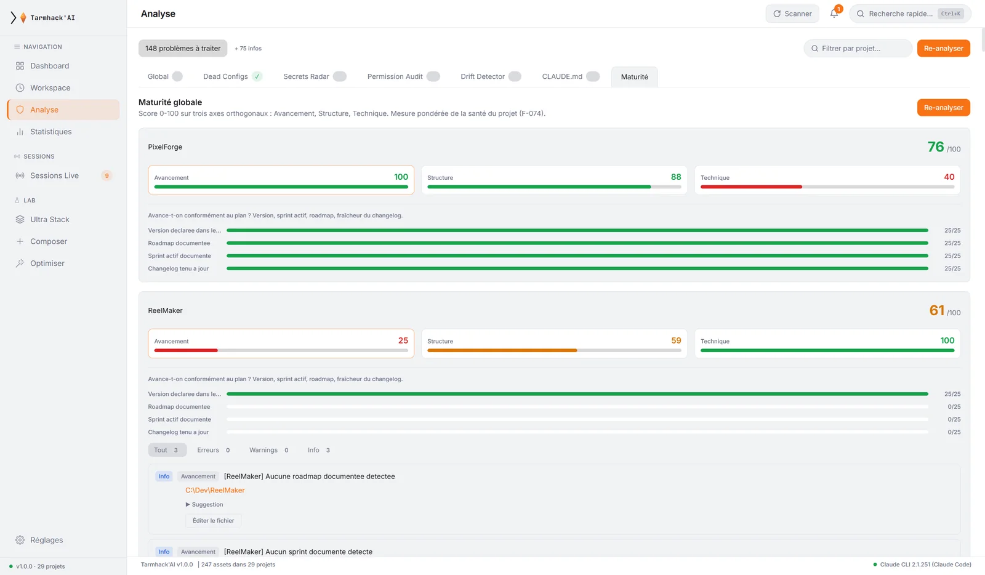Screen dimensions: 985x575
Task: Toggle the CLAUDE.md status indicator
Action: pyautogui.click(x=593, y=76)
